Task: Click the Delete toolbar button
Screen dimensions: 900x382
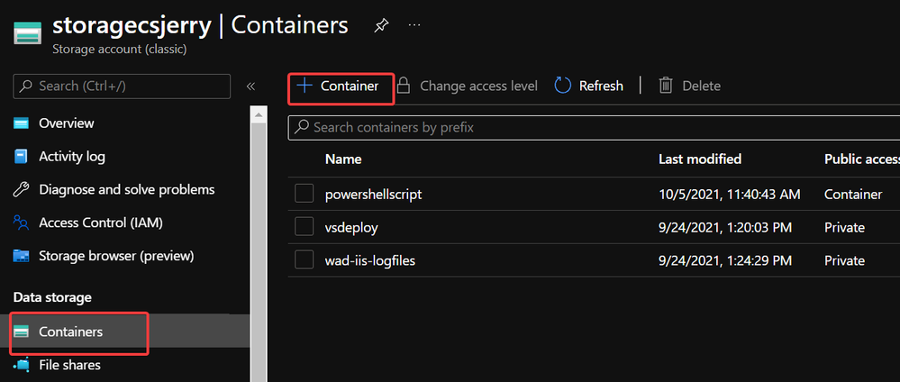Action: (689, 86)
